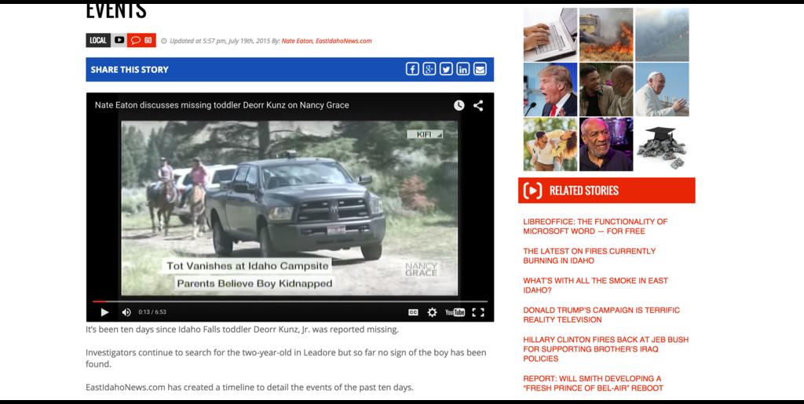Mute the video volume
Screen dimensions: 804x404
[126, 312]
